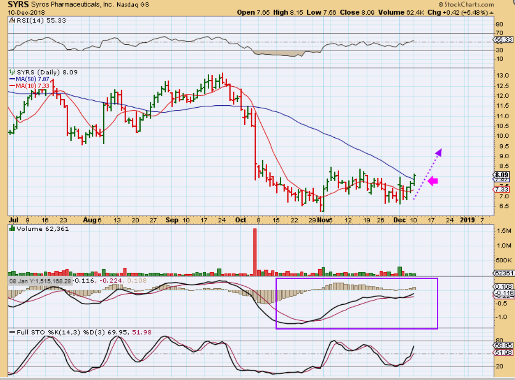Click the RSI line icon before 'RSI(14)'
The width and height of the screenshot is (515, 380).
12,21
